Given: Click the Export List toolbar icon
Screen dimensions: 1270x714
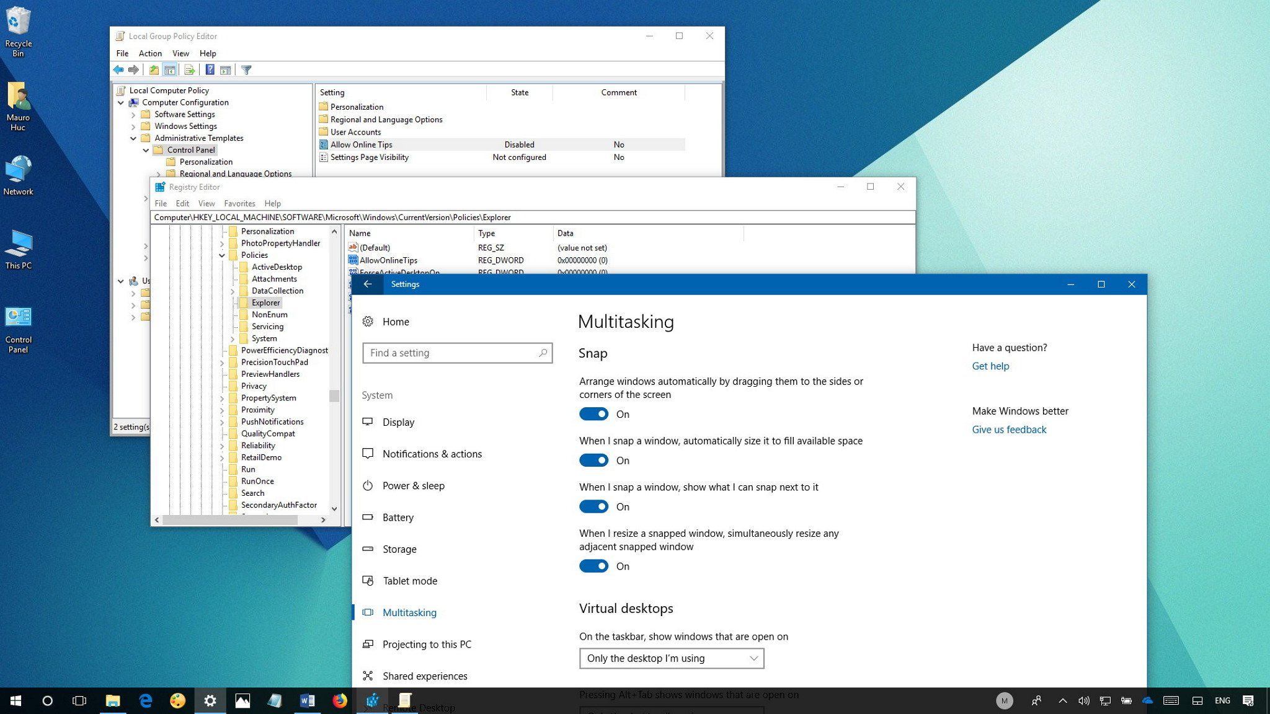Looking at the screenshot, I should tap(190, 70).
